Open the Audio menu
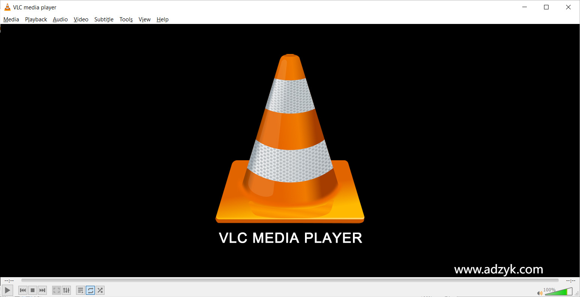 60,19
